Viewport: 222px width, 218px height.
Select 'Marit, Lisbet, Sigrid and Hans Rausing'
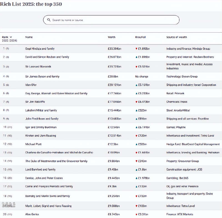(48, 206)
